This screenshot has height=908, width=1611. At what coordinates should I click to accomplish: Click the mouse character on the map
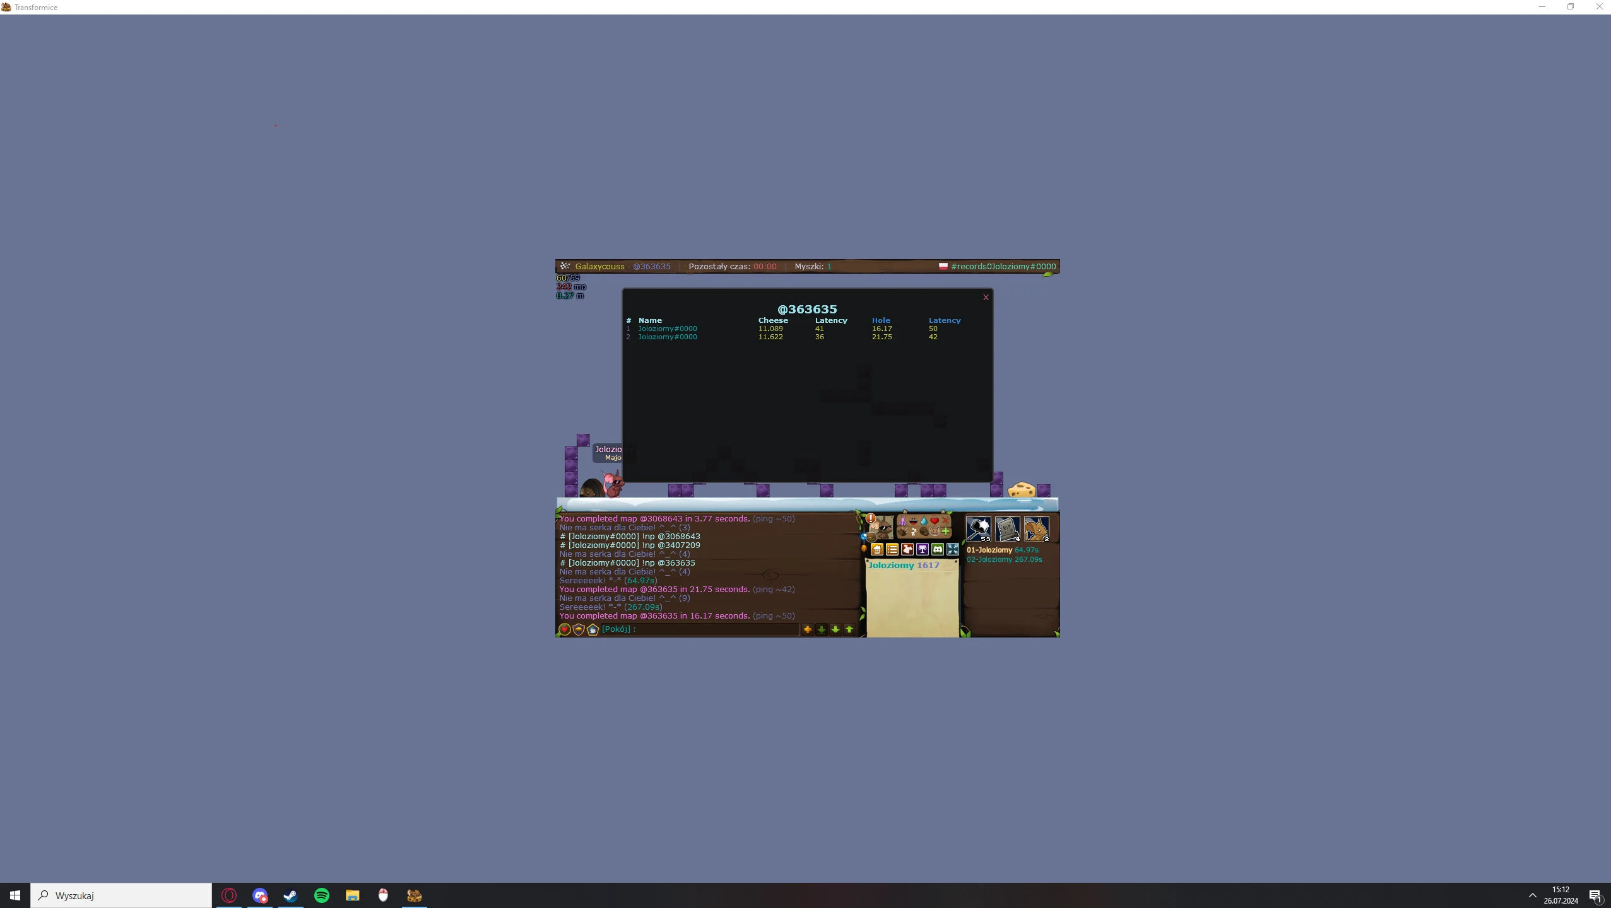click(612, 484)
